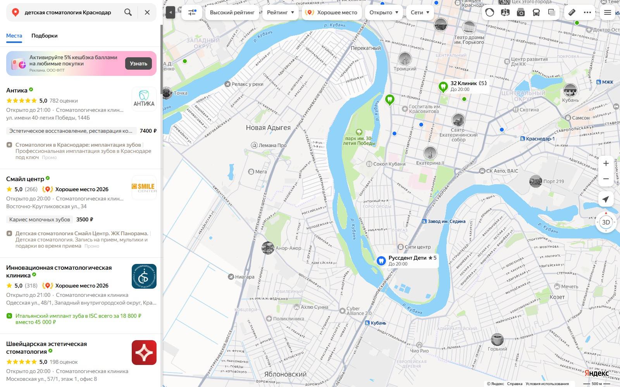Zoom in the map with plus

pos(606,163)
